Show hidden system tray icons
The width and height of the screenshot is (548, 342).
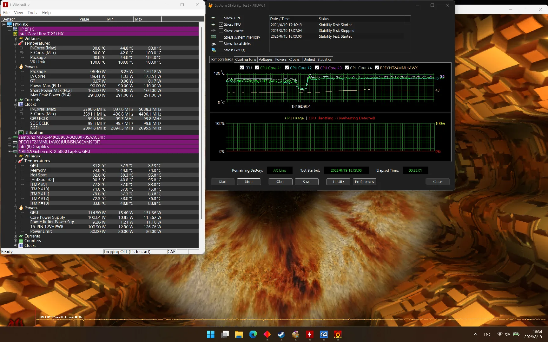coord(475,334)
